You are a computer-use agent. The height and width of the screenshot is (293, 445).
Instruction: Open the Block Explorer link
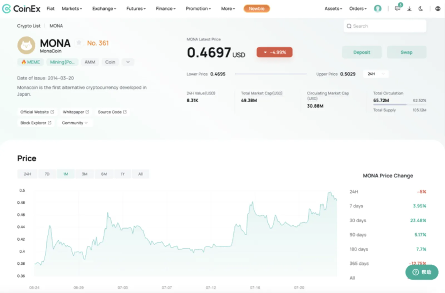pos(36,123)
